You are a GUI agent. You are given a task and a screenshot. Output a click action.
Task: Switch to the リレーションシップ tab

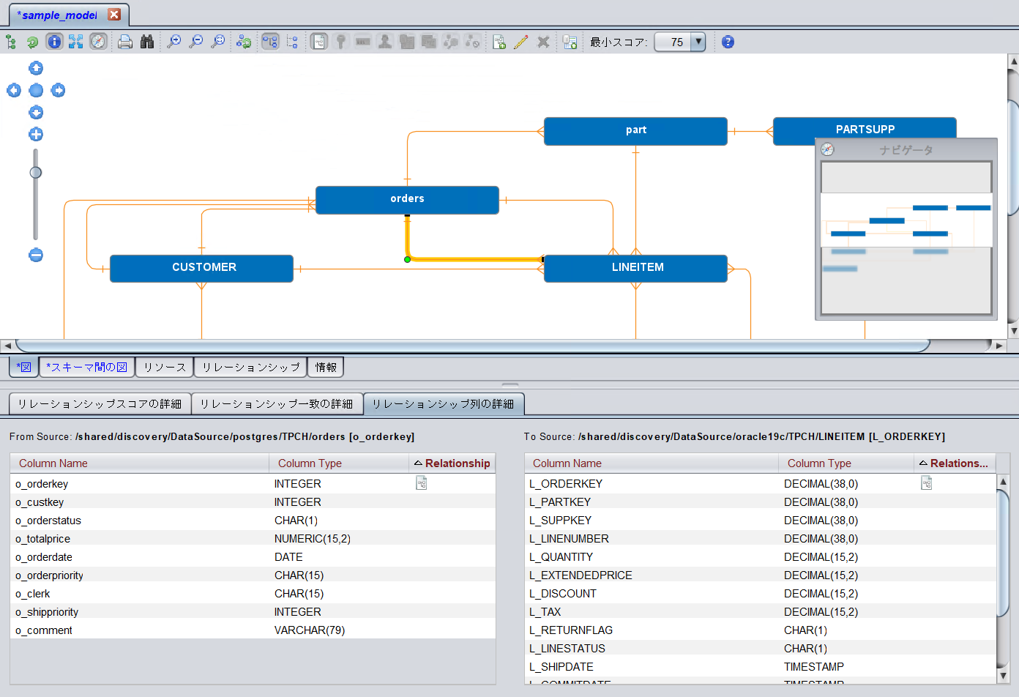pos(250,367)
